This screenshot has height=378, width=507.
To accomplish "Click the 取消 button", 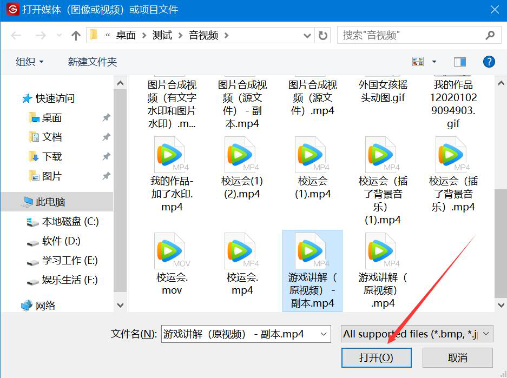I will coord(458,357).
